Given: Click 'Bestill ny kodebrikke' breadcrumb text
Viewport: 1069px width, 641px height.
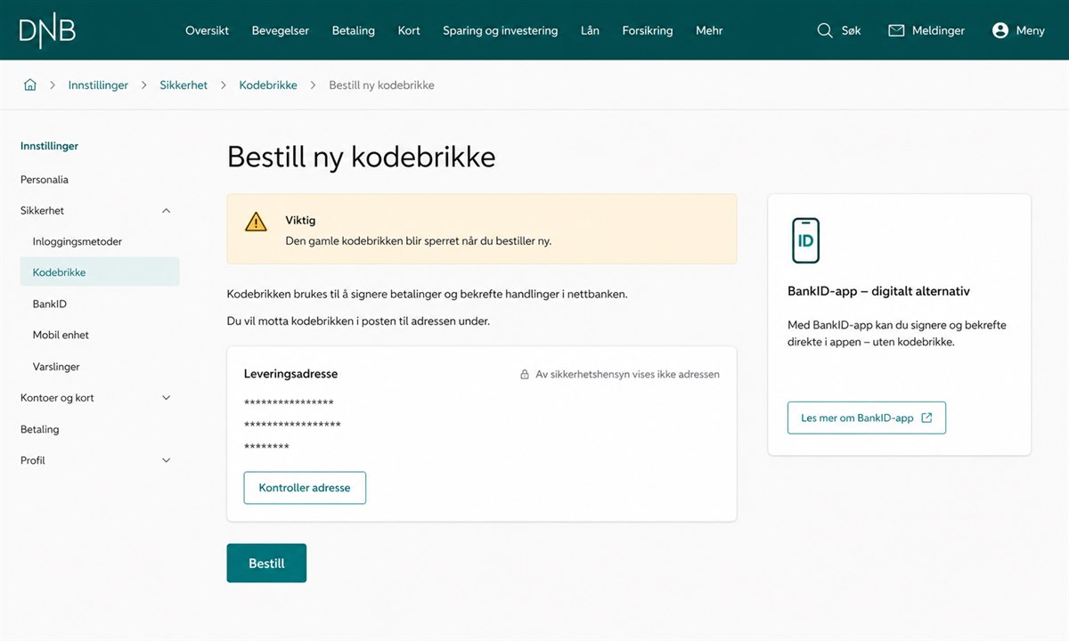Looking at the screenshot, I should click(x=382, y=85).
